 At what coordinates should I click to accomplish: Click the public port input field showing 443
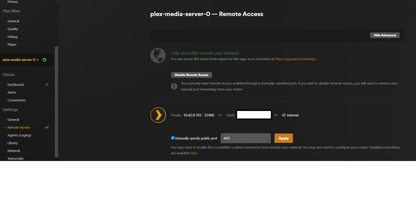click(246, 138)
